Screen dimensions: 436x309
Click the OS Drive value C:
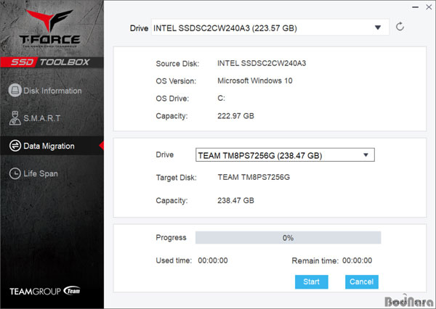pyautogui.click(x=221, y=98)
